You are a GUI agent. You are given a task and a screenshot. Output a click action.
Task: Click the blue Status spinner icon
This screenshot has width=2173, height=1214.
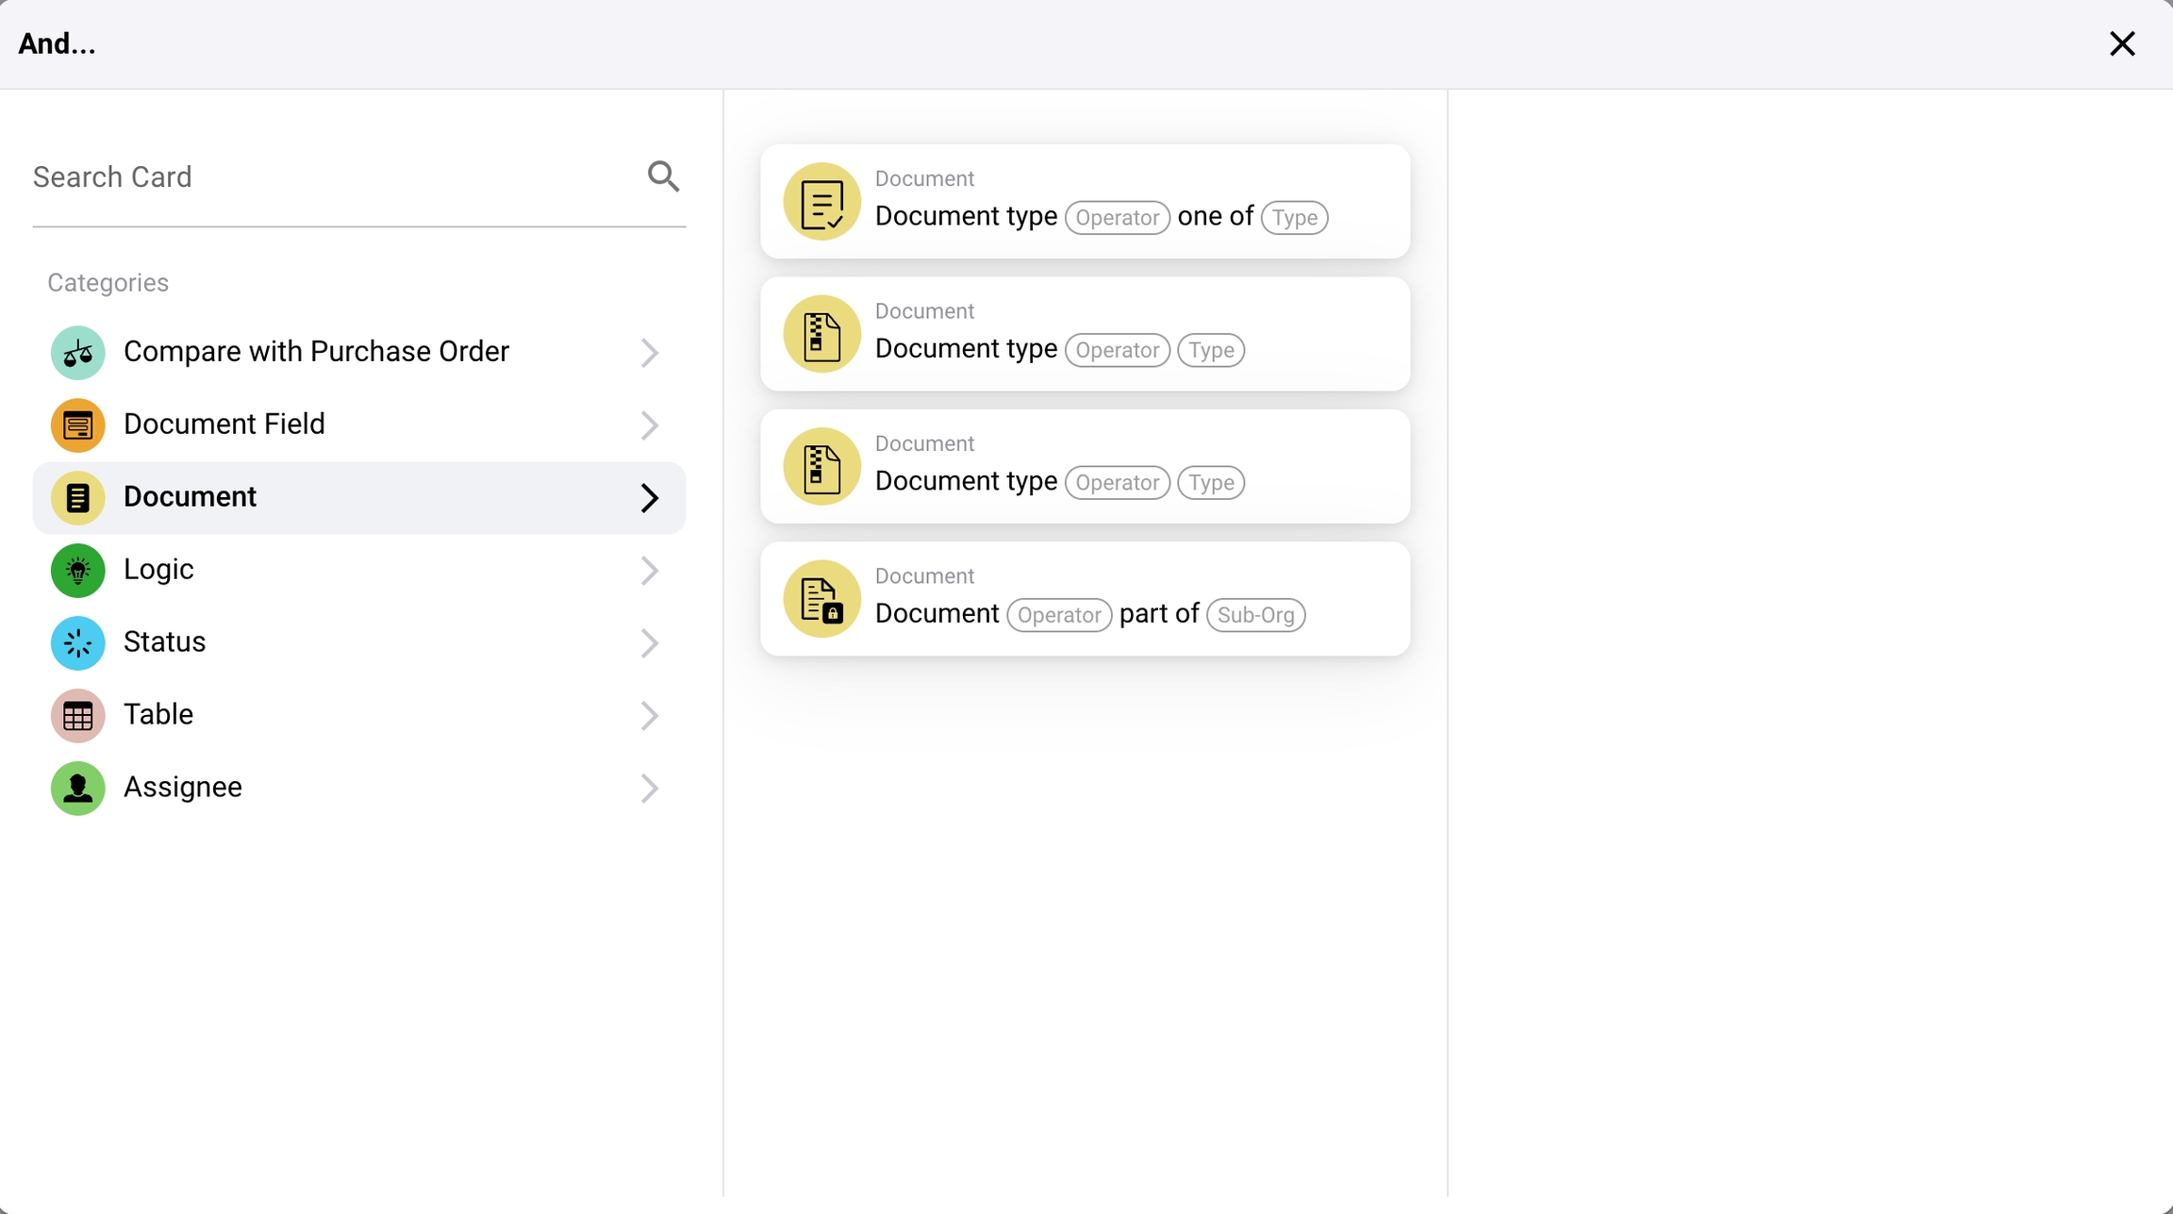click(x=77, y=643)
